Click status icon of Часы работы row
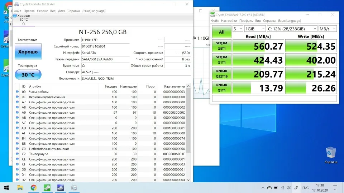The width and height of the screenshot is (344, 193). click(17, 92)
